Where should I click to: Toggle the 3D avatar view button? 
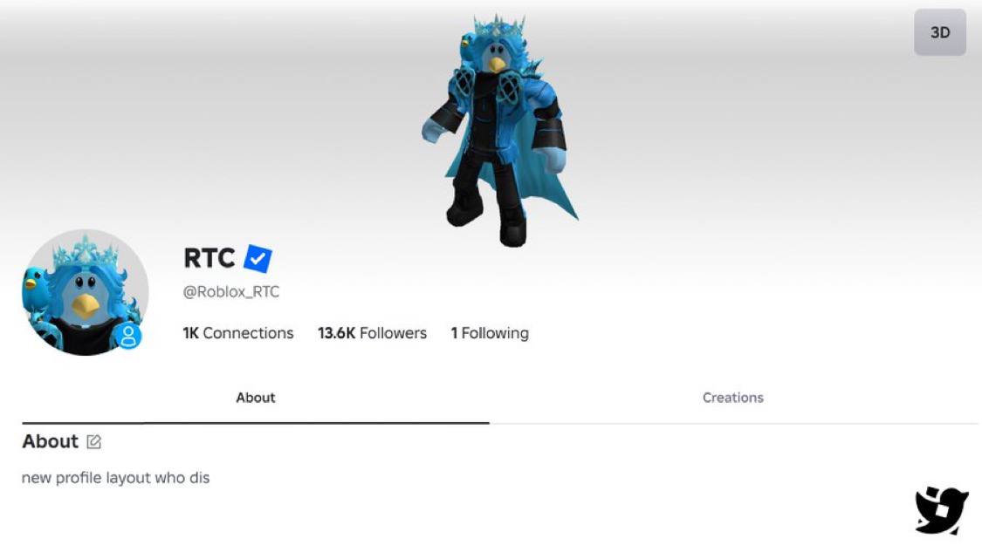click(939, 32)
